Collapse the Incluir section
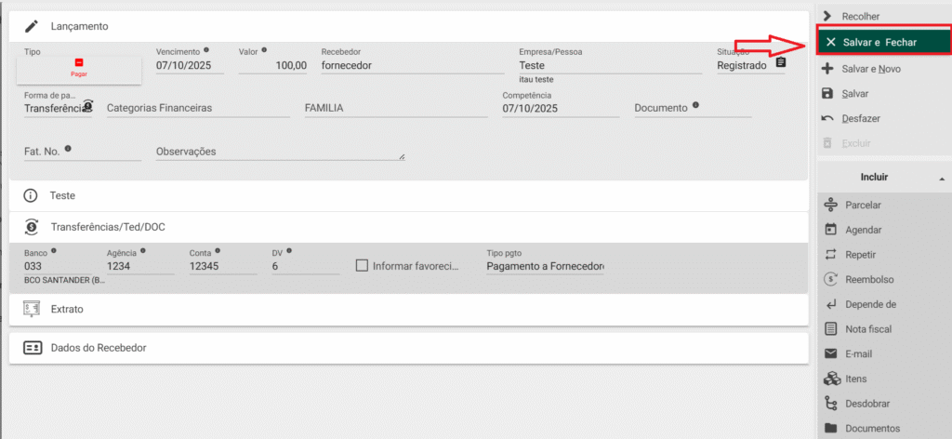Viewport: 952px width, 439px height. coord(941,177)
